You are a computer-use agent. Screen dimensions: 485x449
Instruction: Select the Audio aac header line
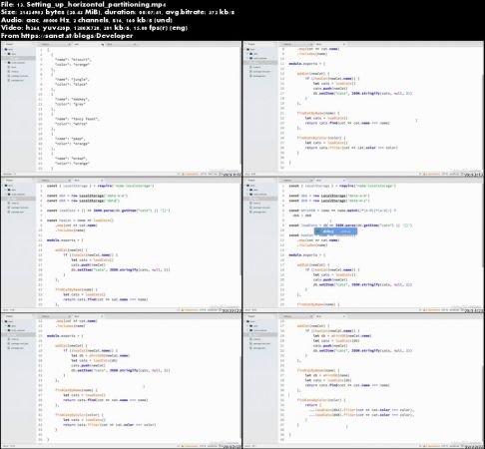pyautogui.click(x=87, y=20)
